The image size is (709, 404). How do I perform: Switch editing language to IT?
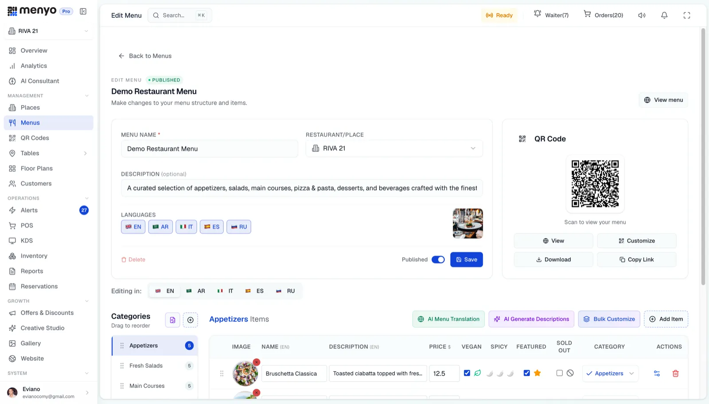pyautogui.click(x=225, y=291)
